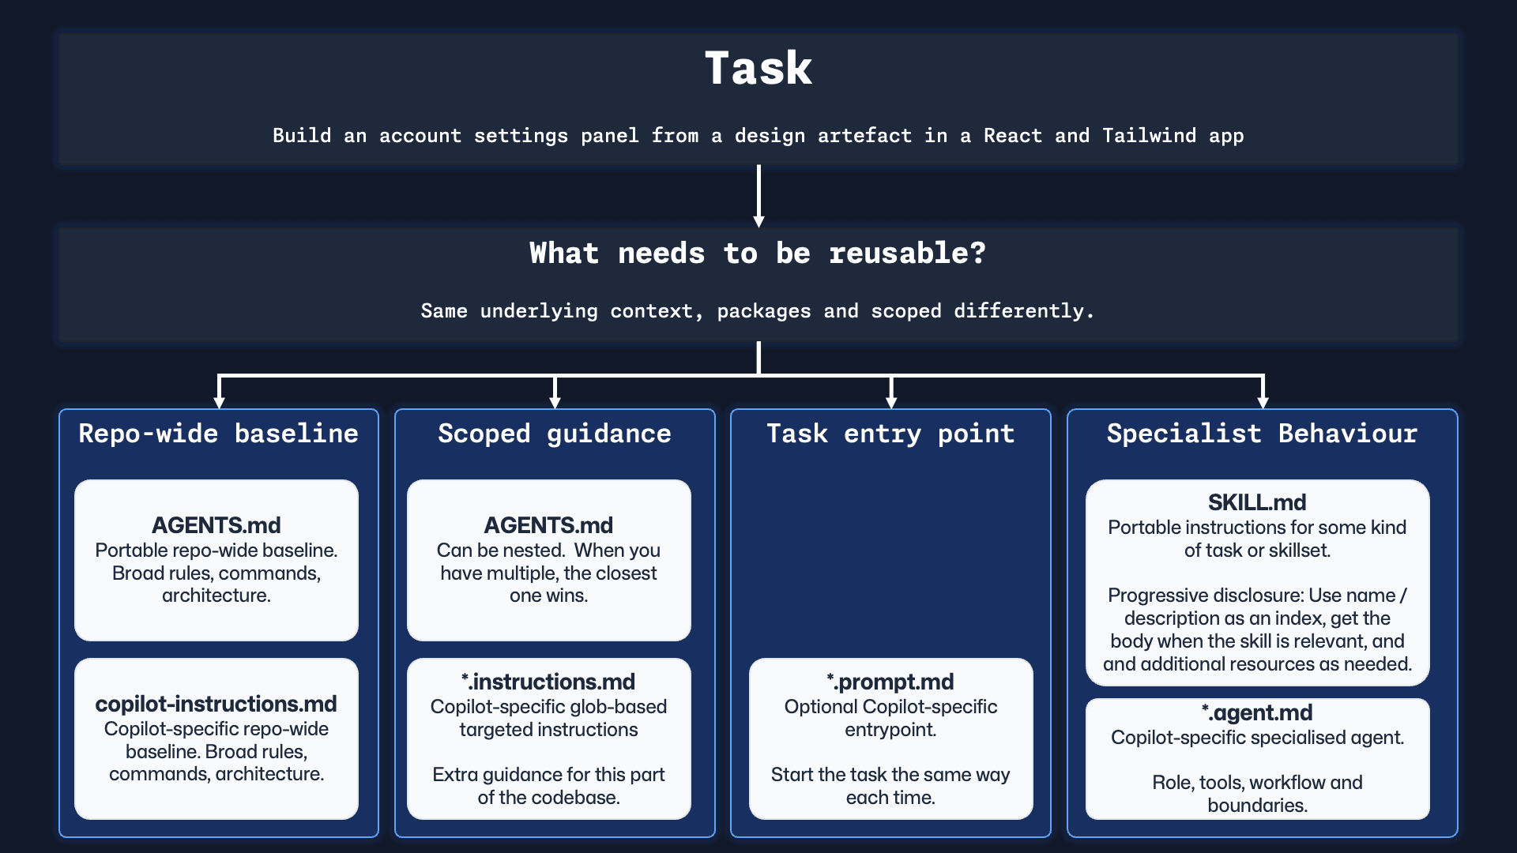Click the Role, tools, workflow and boundaries text
Screen dimensions: 1517x853
pos(1257,794)
